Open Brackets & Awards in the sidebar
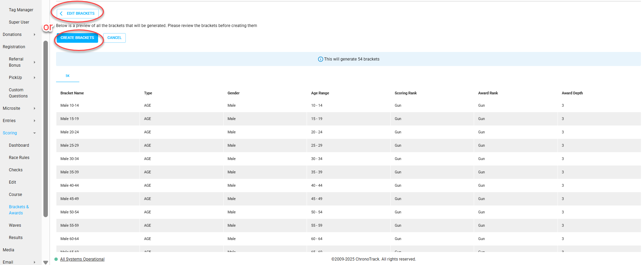The image size is (644, 265). point(19,210)
